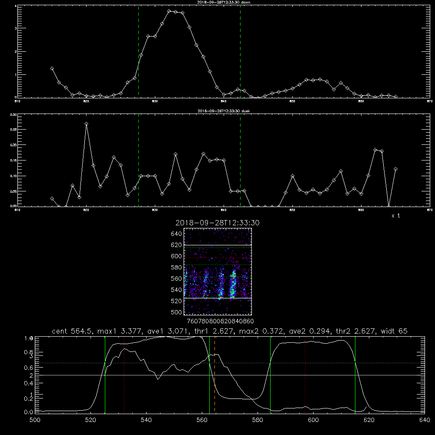Screen dimensions: 435x435
Task: Click the "max1 3.377" value in stats line
Action: (120, 331)
